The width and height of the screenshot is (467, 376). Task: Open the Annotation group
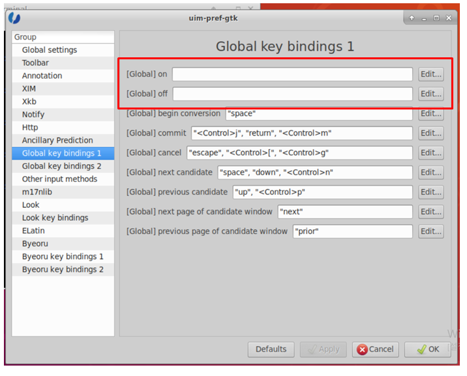click(x=63, y=76)
